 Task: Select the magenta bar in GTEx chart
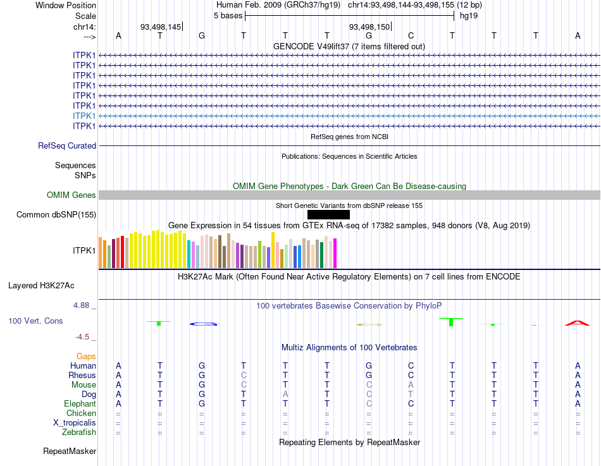pyautogui.click(x=335, y=254)
